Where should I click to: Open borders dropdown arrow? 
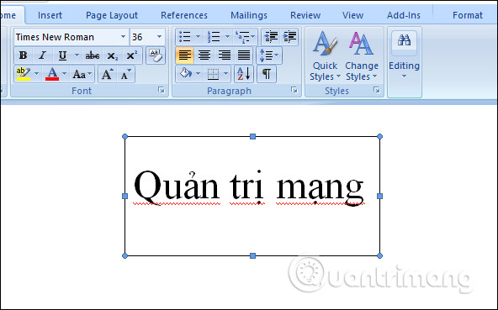[x=225, y=74]
